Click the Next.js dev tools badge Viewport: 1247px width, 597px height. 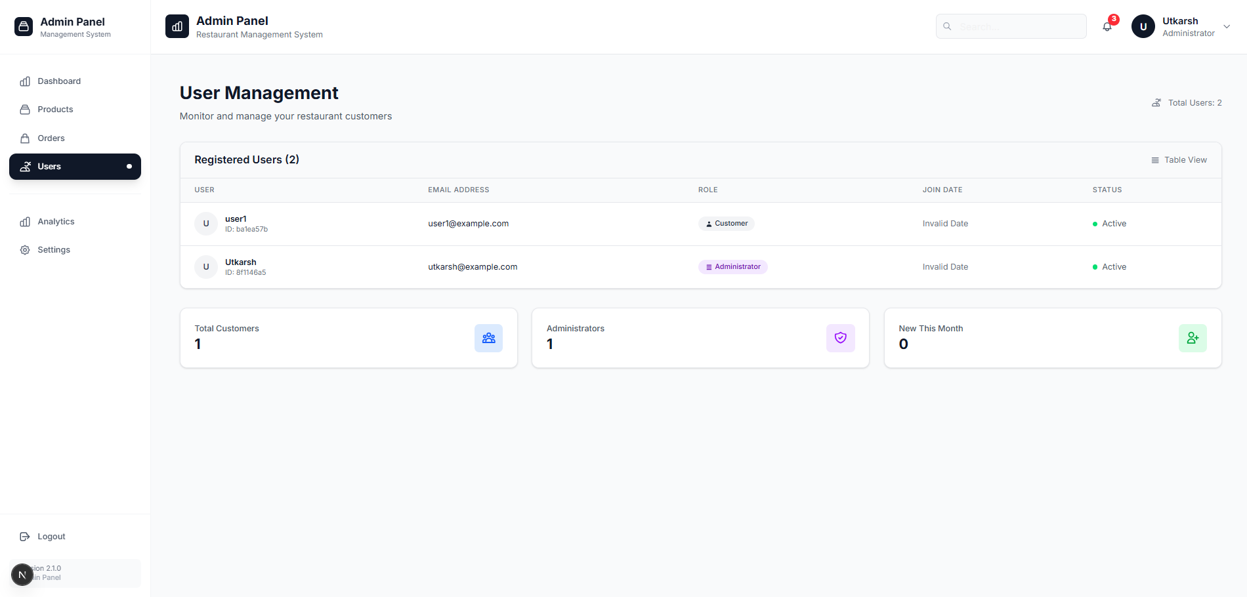pos(22,575)
